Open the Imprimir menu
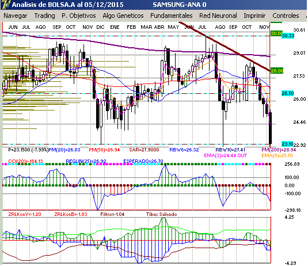 [254, 16]
